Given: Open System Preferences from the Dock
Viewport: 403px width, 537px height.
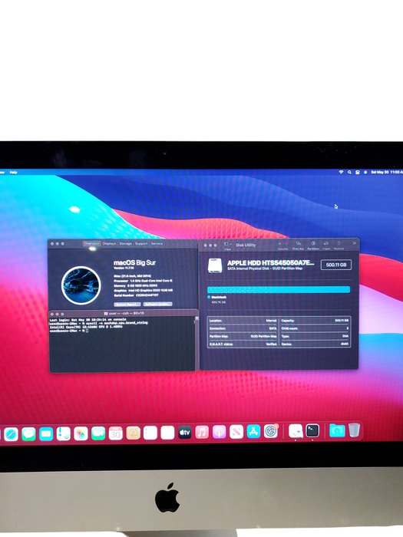Looking at the screenshot, I should pyautogui.click(x=271, y=431).
